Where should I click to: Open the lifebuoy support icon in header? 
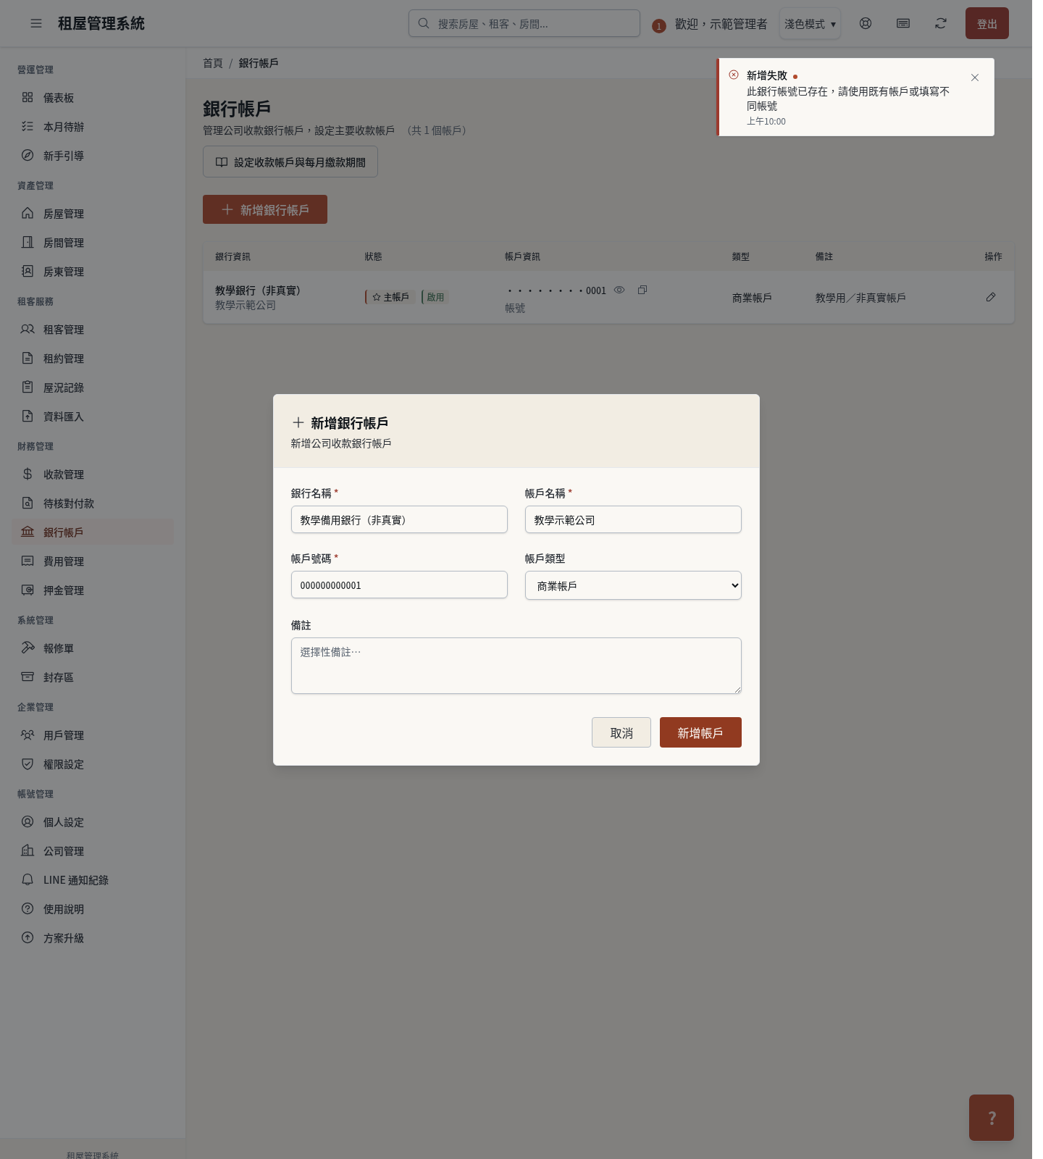coord(866,23)
